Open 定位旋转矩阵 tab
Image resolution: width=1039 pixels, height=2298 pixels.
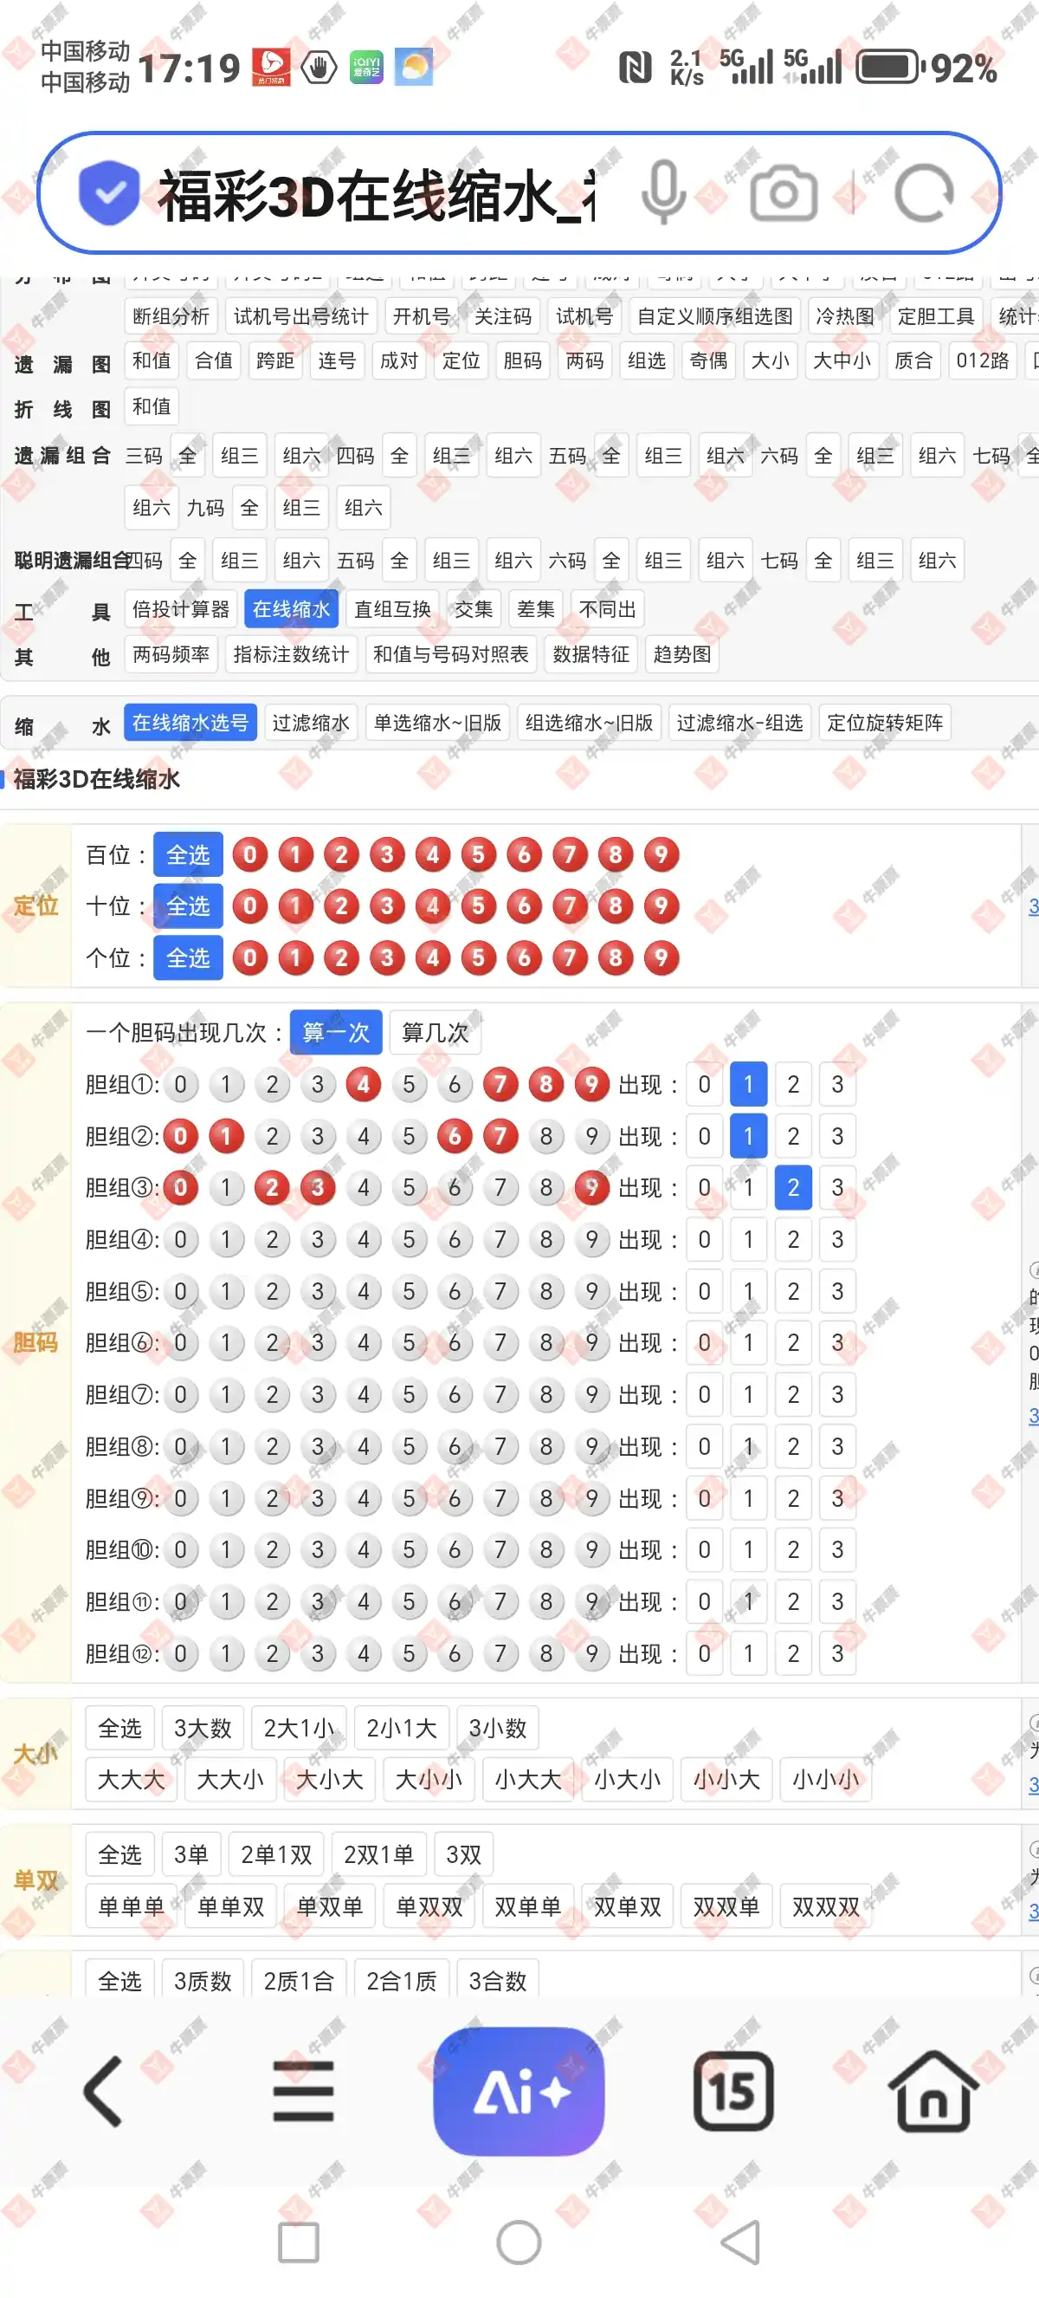884,723
